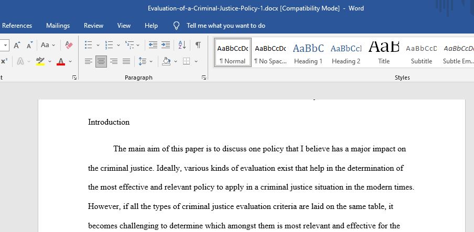474x232 pixels.
Task: Align text to the left
Action: click(88, 62)
